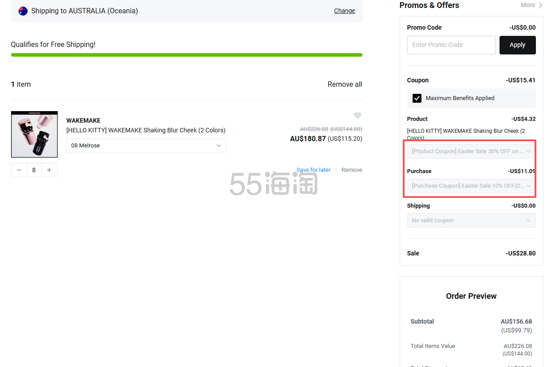
Task: Open the Shipping 'No valid coupon' dropdown
Action: [x=471, y=220]
